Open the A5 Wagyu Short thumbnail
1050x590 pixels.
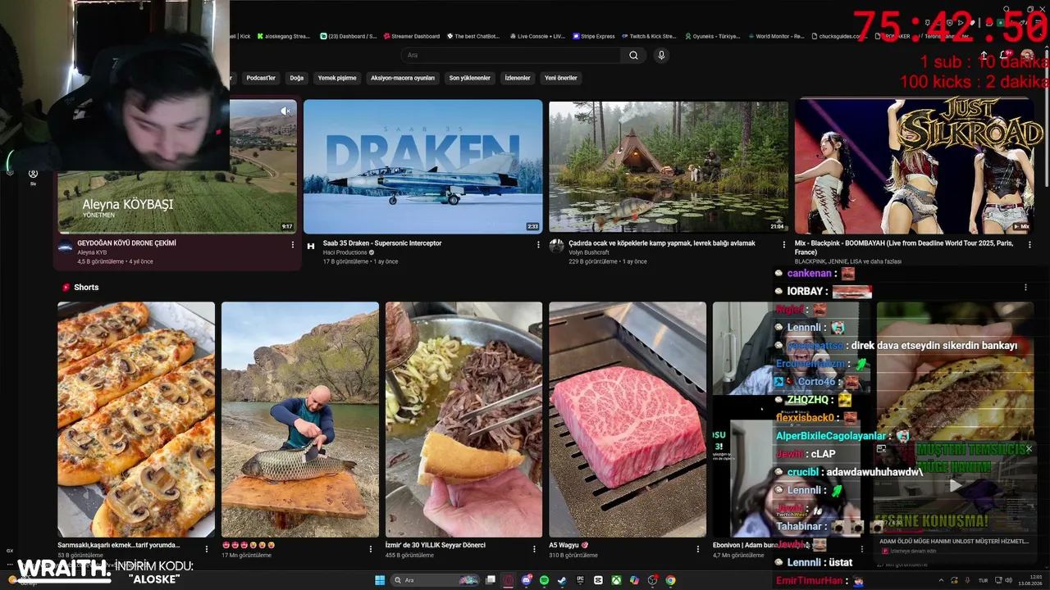tap(628, 420)
